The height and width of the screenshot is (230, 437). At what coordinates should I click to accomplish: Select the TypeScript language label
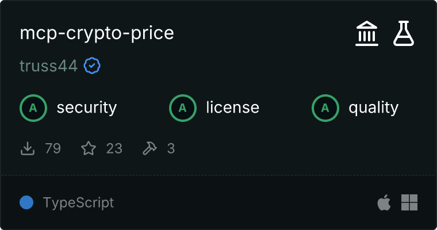(78, 202)
